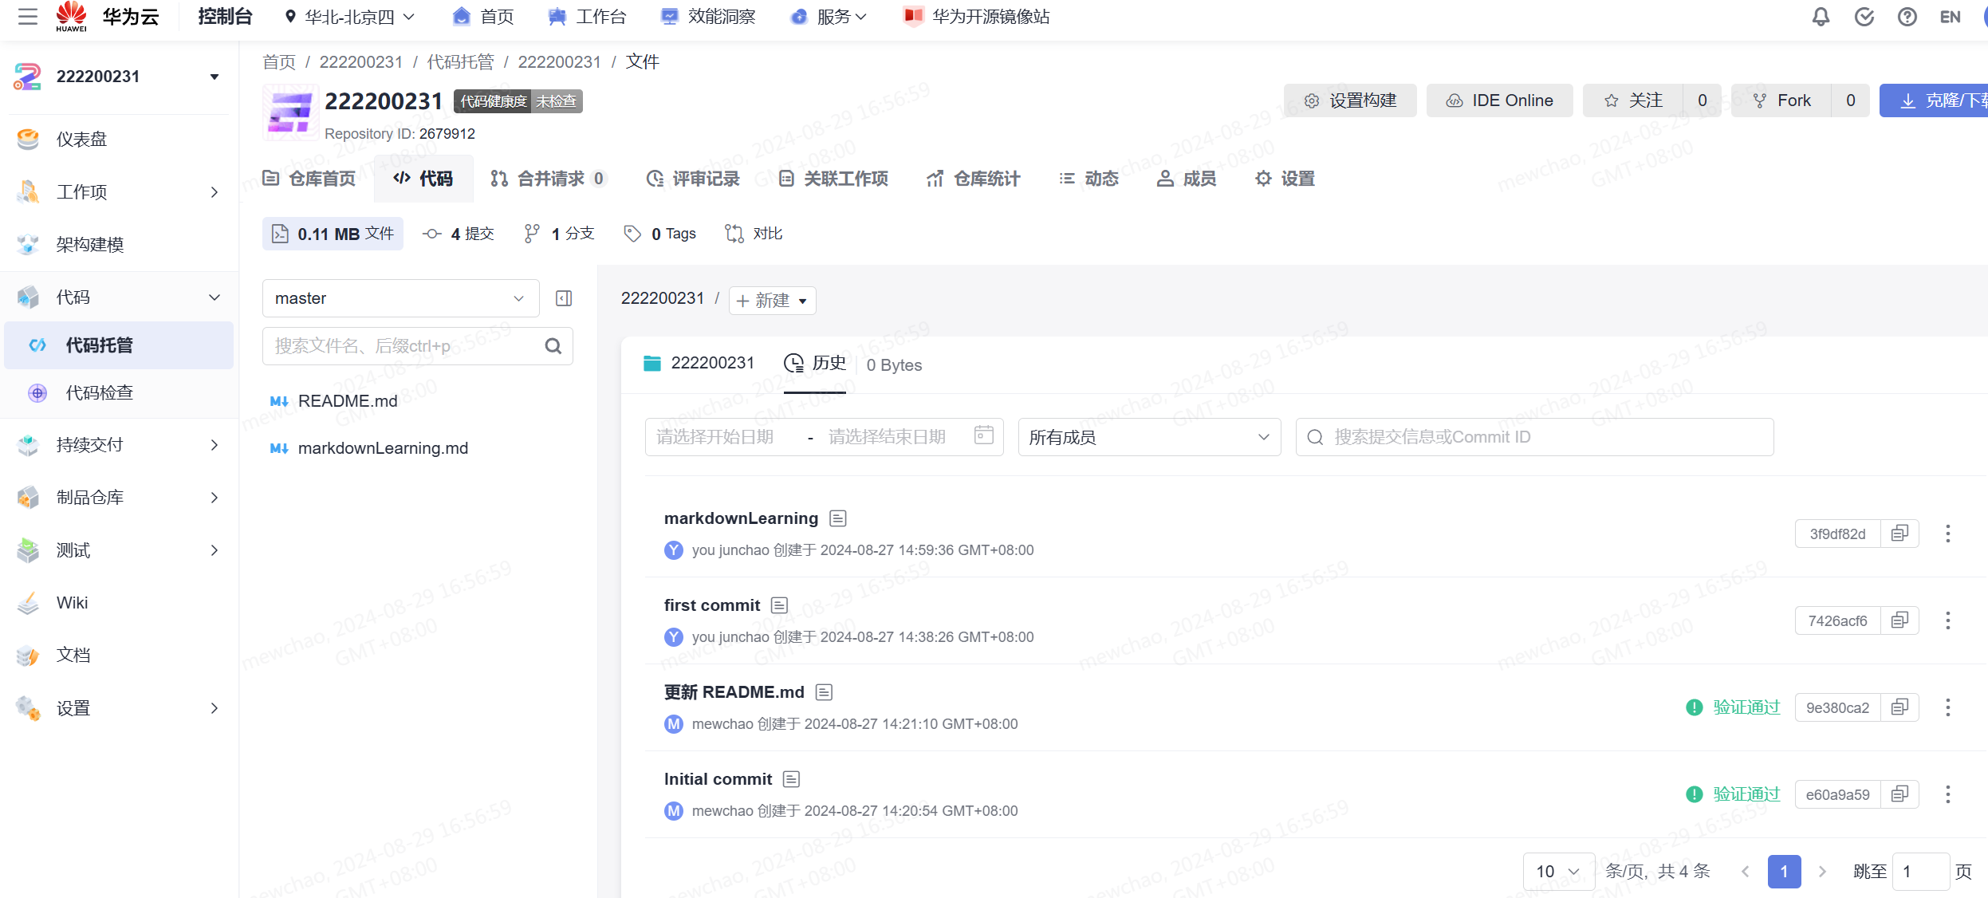The image size is (1988, 898).
Task: Copy commit ID 9e380ca2
Action: [1899, 707]
